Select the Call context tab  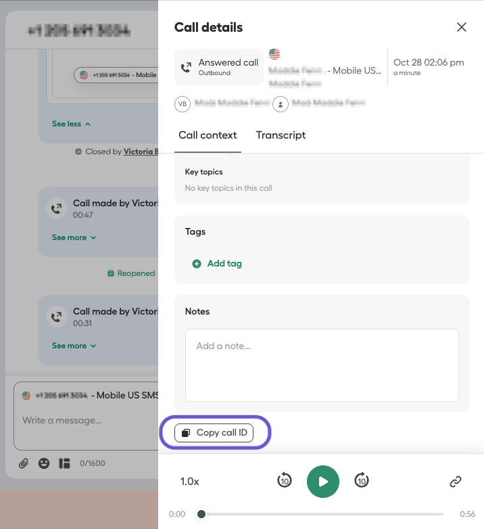[208, 135]
